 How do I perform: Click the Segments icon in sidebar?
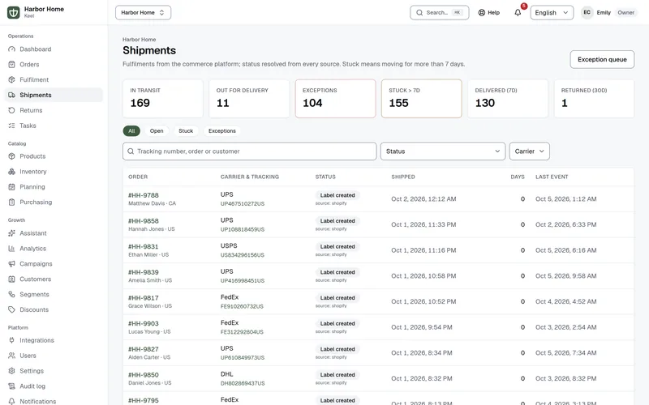[x=11, y=294]
